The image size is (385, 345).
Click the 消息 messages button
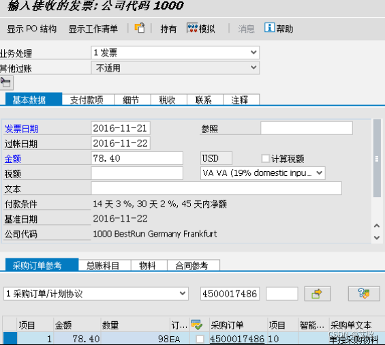click(246, 29)
